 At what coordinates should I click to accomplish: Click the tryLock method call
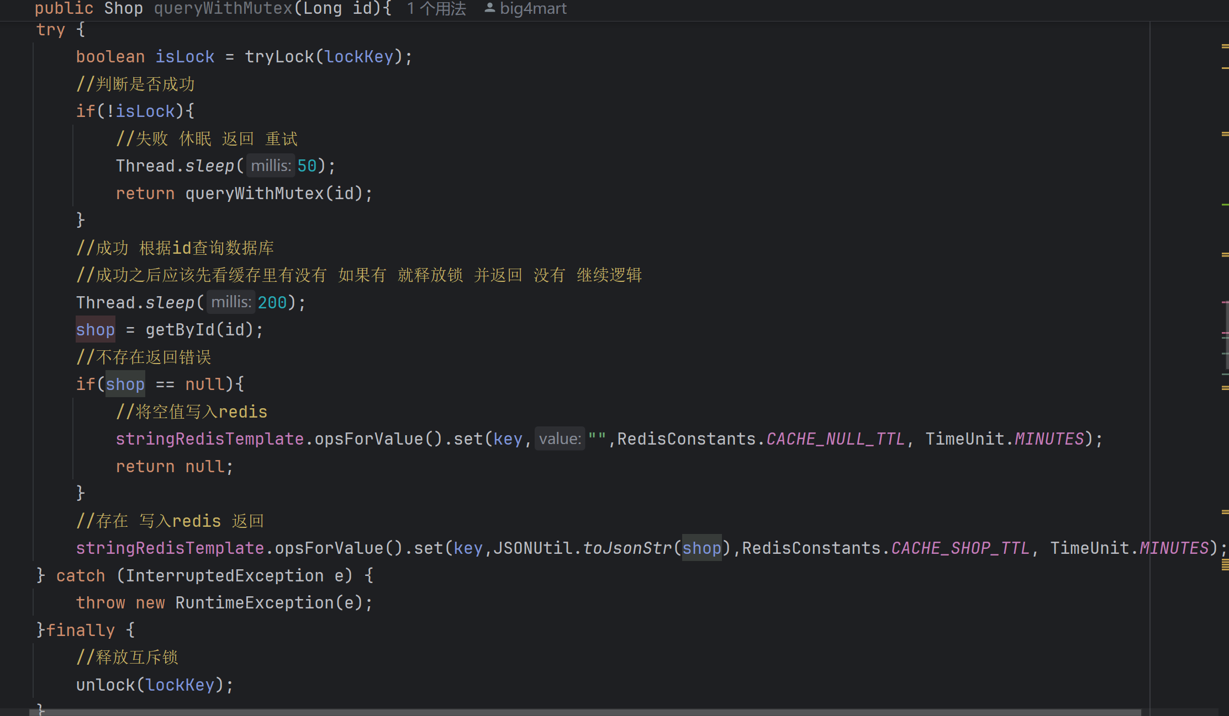click(279, 57)
